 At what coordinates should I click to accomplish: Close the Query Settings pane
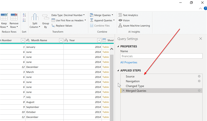[x=201, y=39]
